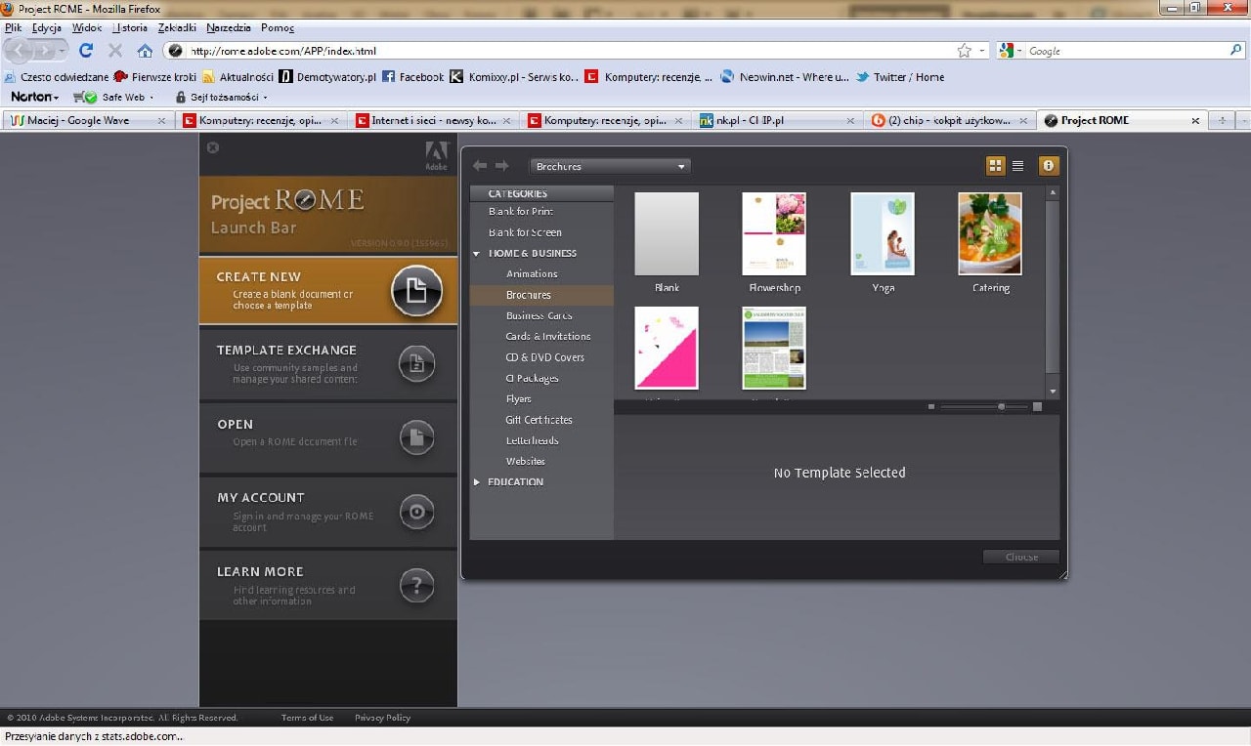
Task: Open the Plik menu
Action: tap(13, 27)
